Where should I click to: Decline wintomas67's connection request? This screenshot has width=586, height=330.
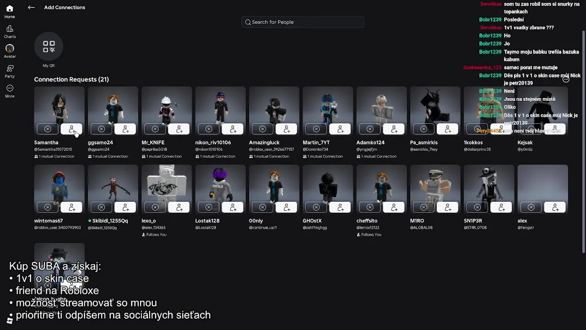coord(48,208)
